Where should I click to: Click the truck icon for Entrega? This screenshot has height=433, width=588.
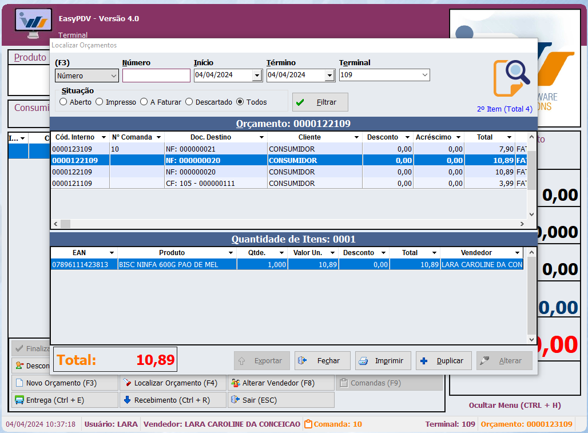tap(19, 400)
